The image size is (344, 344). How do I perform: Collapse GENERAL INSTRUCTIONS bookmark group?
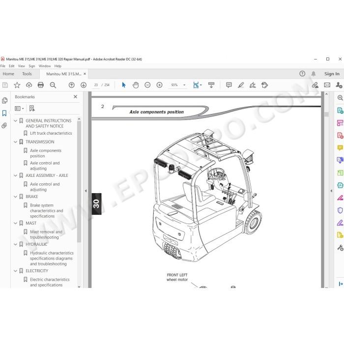coord(15,121)
